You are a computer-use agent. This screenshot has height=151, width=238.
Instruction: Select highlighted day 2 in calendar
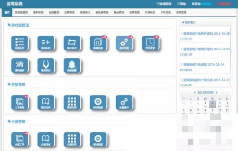coord(212,104)
